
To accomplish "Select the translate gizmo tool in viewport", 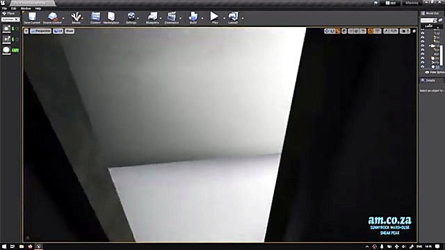I will (327, 31).
